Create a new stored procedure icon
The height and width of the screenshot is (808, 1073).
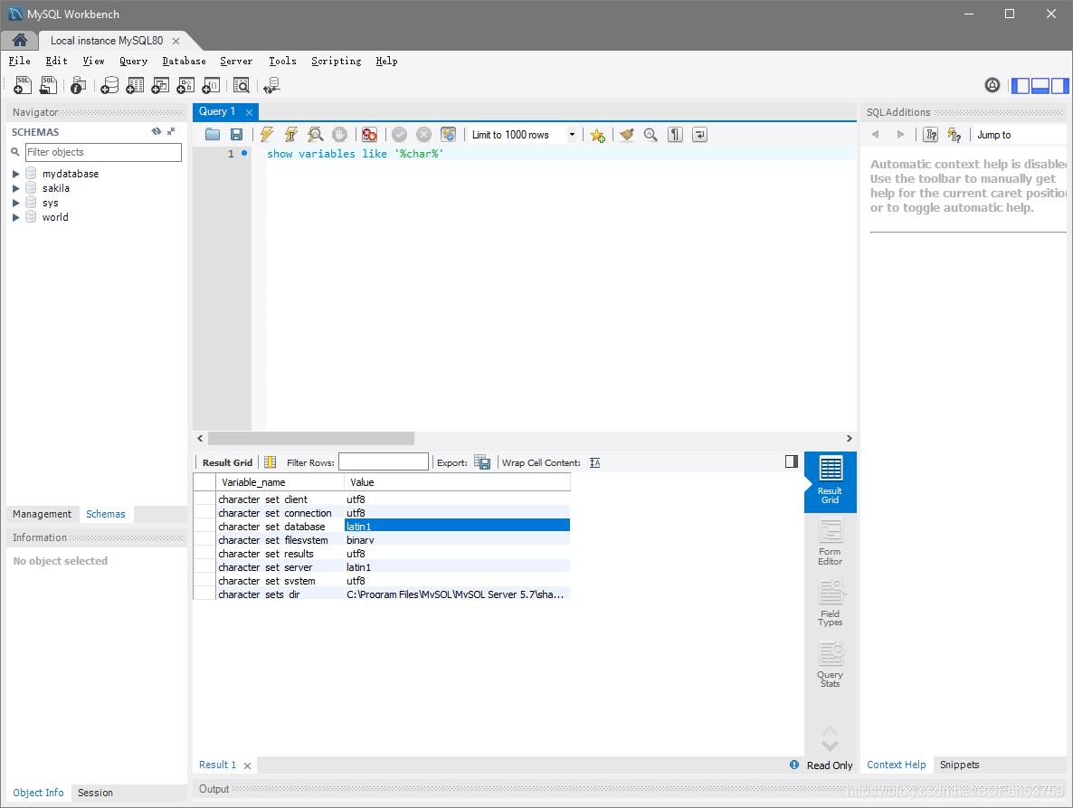click(x=185, y=86)
